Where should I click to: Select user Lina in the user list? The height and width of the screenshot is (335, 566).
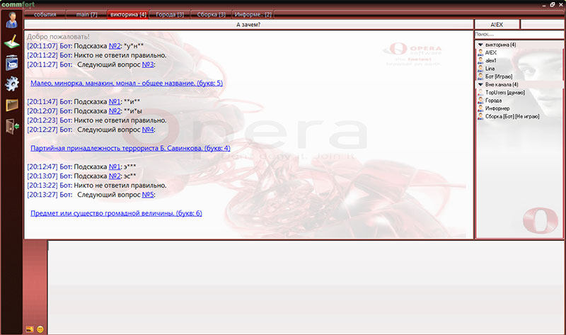coord(490,68)
